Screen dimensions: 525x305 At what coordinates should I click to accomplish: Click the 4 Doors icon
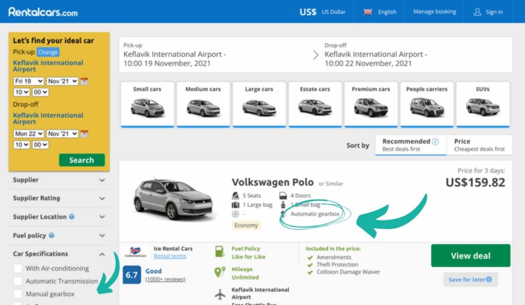pos(283,195)
